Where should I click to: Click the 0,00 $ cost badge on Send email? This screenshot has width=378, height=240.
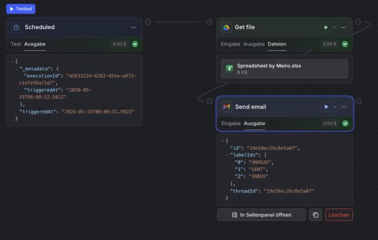(x=330, y=124)
